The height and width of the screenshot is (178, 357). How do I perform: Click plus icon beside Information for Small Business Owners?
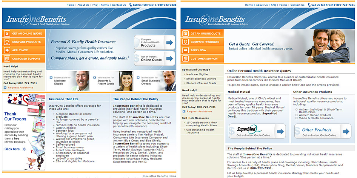coord(138,78)
